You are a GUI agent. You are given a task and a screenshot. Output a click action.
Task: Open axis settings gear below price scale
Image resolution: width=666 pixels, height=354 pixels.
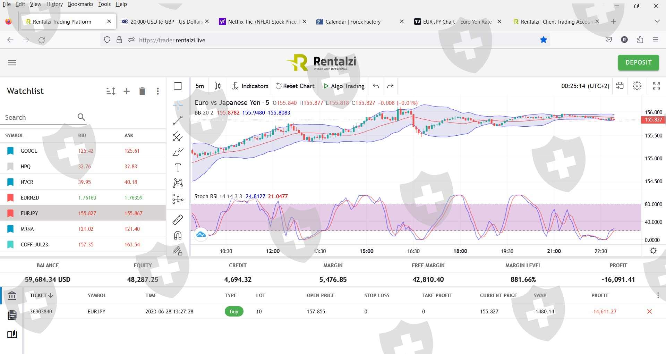pos(653,251)
